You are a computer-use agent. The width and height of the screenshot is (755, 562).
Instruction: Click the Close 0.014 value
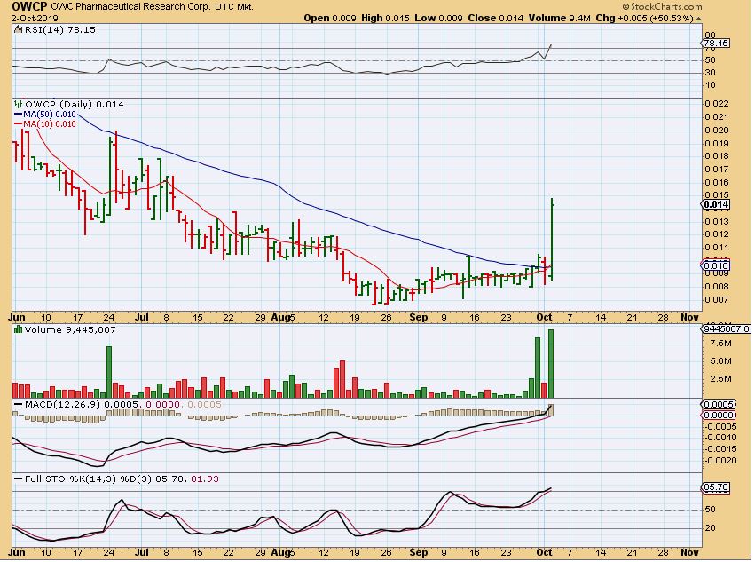pyautogui.click(x=495, y=19)
